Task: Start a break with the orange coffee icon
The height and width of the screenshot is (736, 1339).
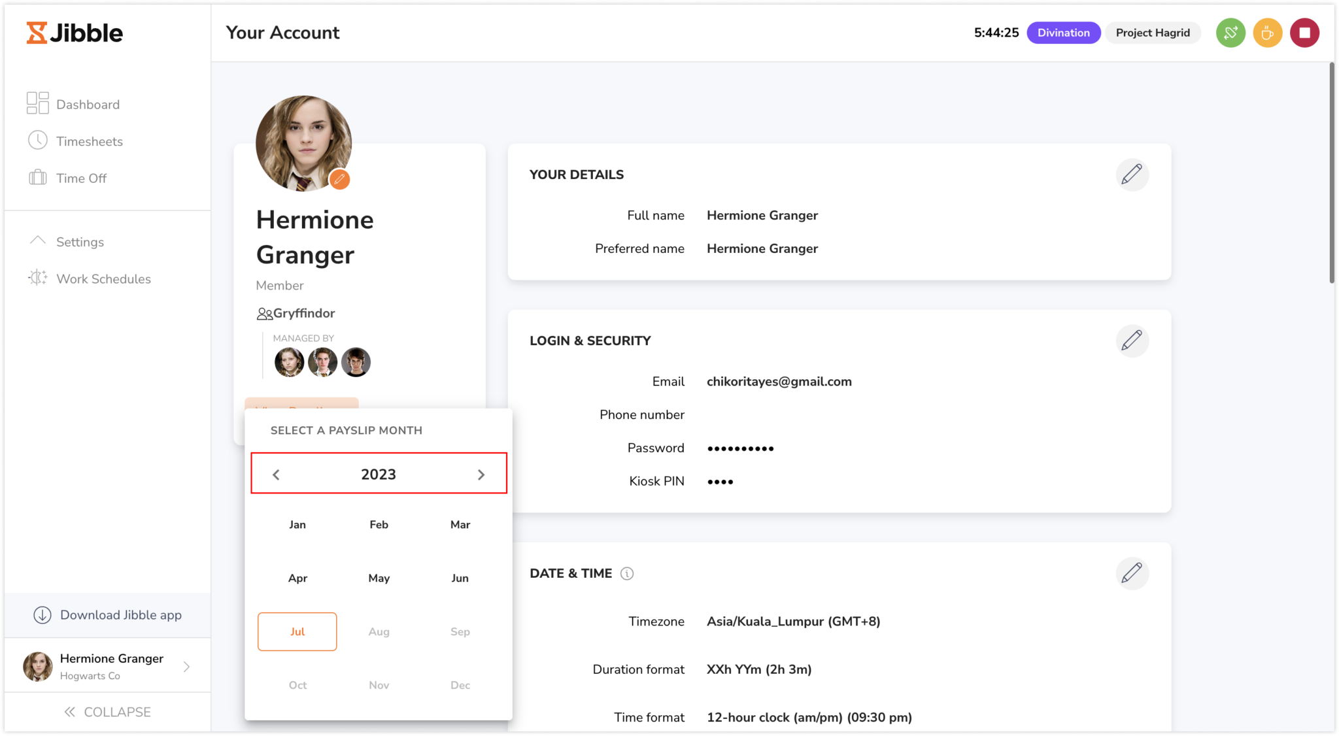Action: [1267, 32]
